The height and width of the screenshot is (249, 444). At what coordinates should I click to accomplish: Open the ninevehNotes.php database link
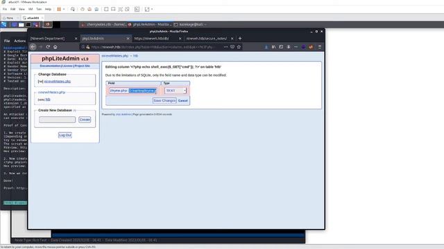(x=58, y=82)
